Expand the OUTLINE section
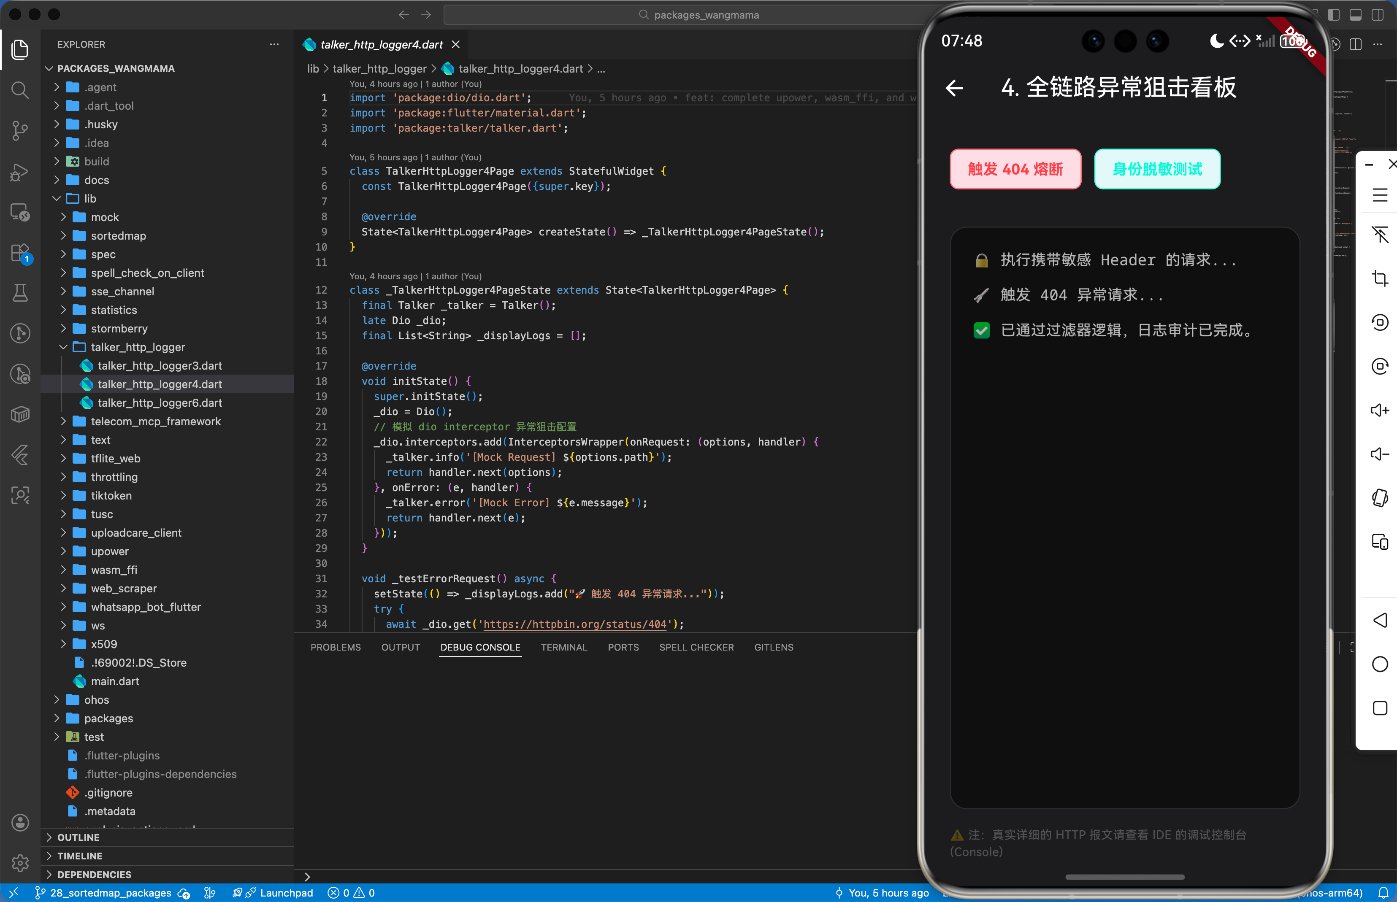 pos(78,837)
